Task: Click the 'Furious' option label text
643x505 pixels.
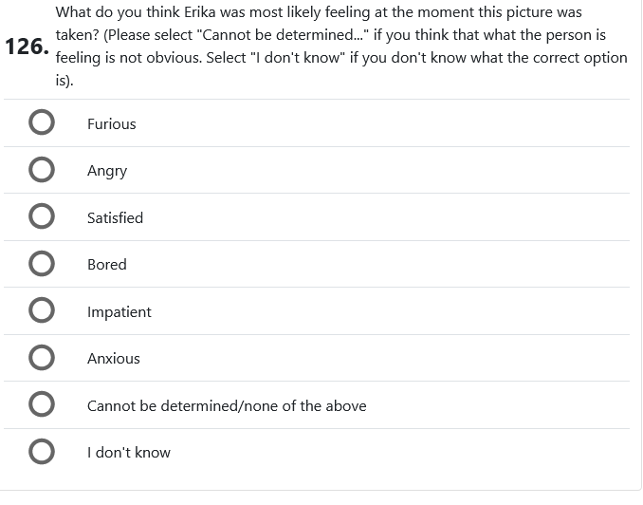Action: 112,123
